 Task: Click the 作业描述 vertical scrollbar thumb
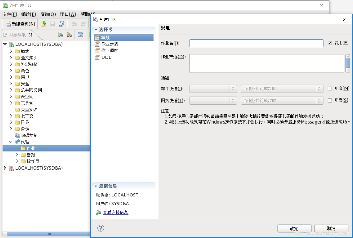pyautogui.click(x=348, y=63)
